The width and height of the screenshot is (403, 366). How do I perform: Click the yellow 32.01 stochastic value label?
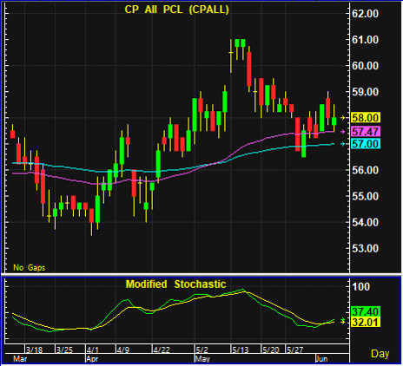pos(366,322)
